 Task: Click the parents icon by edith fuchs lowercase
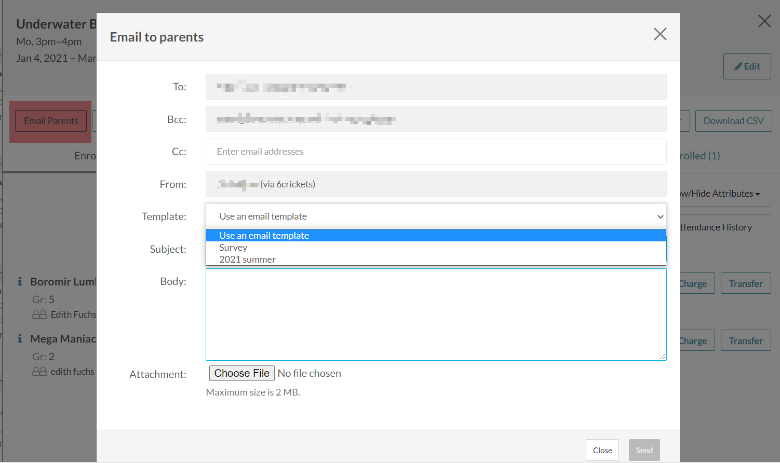coord(39,372)
